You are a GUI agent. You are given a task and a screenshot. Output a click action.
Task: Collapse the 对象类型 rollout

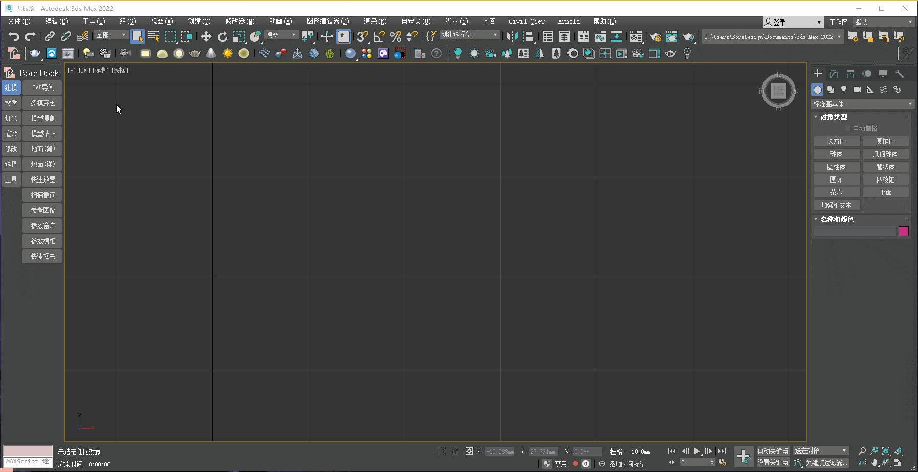tap(834, 117)
